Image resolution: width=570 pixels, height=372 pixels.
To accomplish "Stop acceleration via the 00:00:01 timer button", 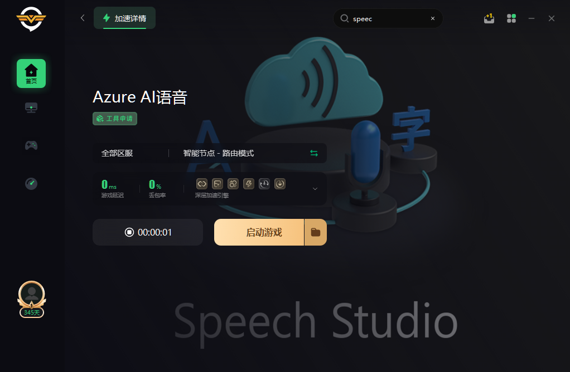I will (148, 232).
